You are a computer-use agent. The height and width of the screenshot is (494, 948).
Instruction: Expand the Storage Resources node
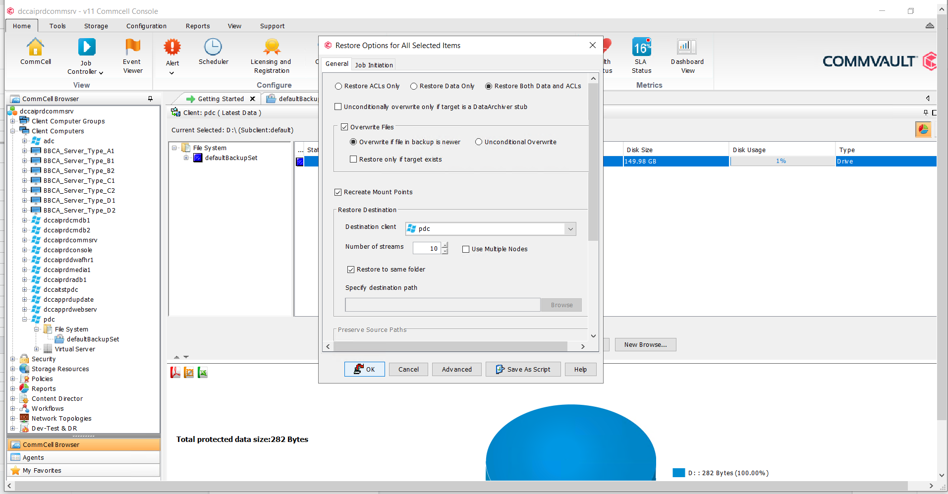point(12,369)
